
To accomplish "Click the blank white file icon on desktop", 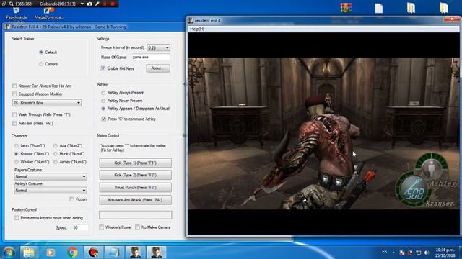I will click(x=378, y=8).
